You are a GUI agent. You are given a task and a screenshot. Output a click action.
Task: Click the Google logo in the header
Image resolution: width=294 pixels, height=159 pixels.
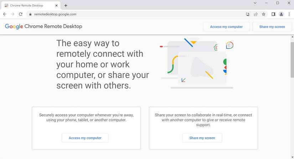pos(14,26)
